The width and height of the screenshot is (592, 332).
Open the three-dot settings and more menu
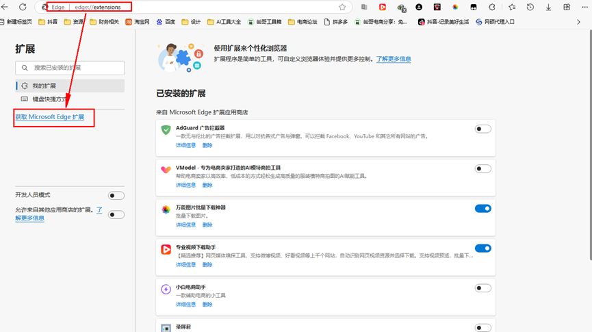(585, 7)
